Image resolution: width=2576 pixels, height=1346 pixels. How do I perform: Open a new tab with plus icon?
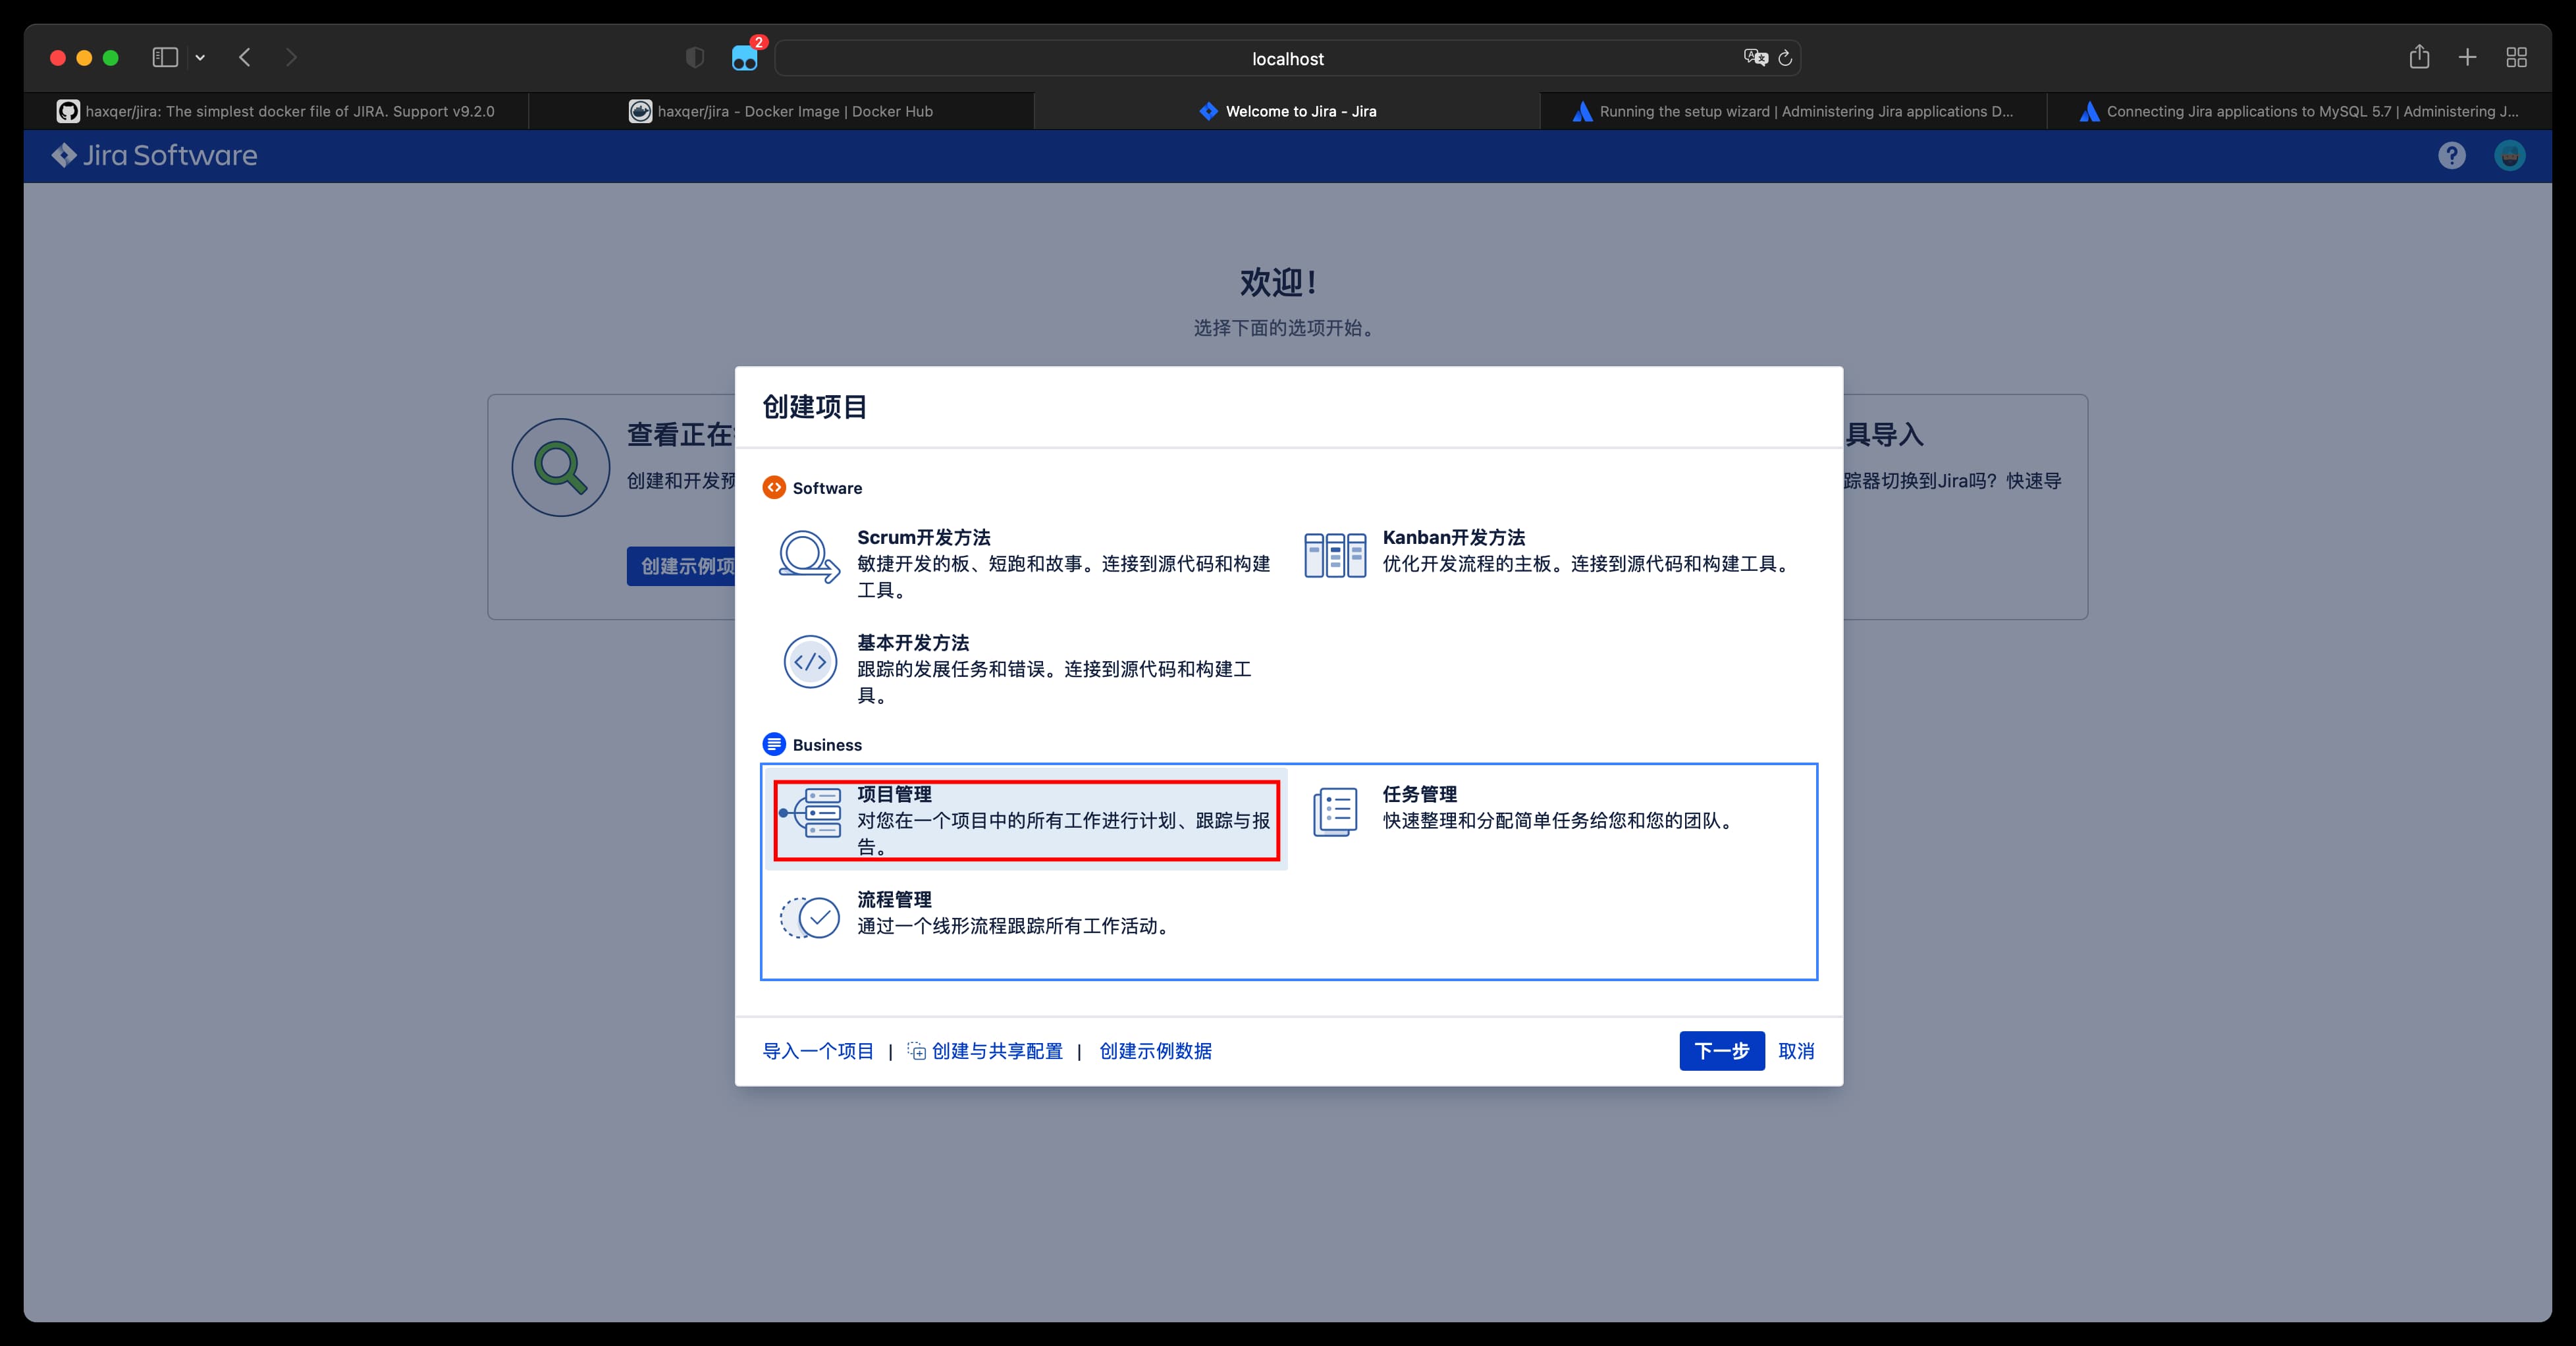click(x=2467, y=58)
